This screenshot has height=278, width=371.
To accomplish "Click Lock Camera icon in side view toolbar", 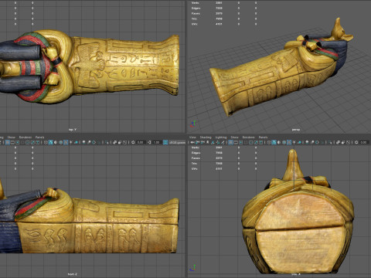I will click(x=198, y=142).
